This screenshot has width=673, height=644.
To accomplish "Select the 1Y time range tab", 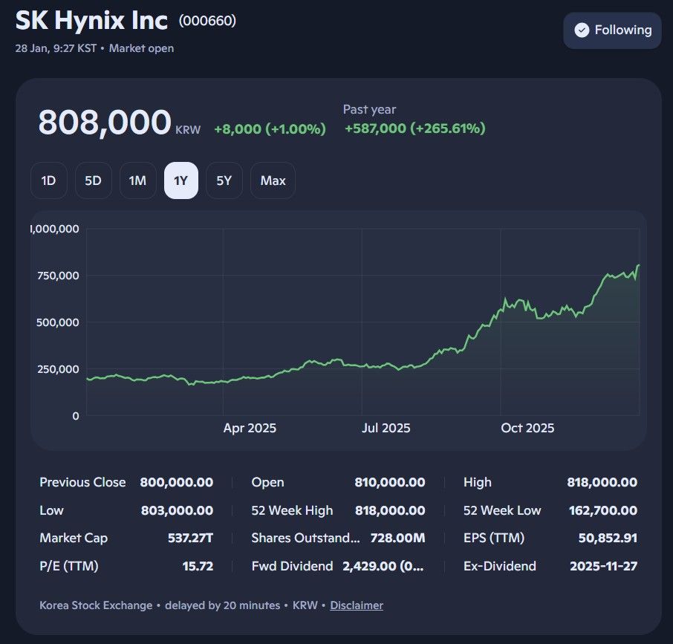I will click(181, 180).
